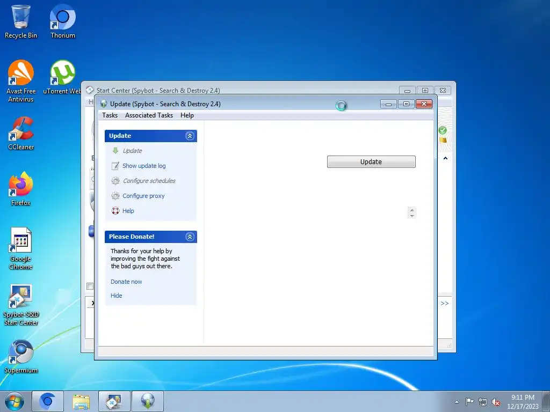Click the notepad icon beside Show update log
Viewport: 550px width, 412px height.
[115, 166]
